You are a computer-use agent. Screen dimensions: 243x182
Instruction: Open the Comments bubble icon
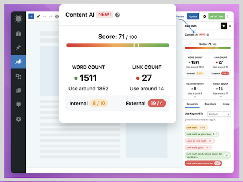pyautogui.click(x=18, y=105)
